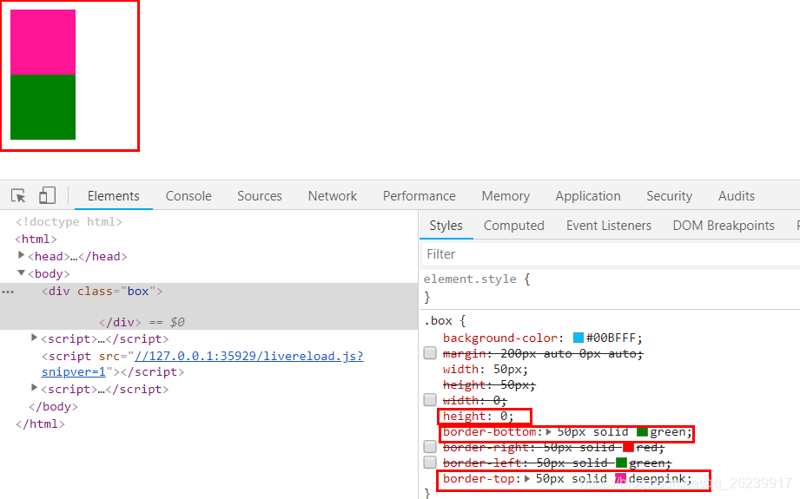The height and width of the screenshot is (499, 800).
Task: Open the green border-left color swatch
Action: pyautogui.click(x=621, y=463)
